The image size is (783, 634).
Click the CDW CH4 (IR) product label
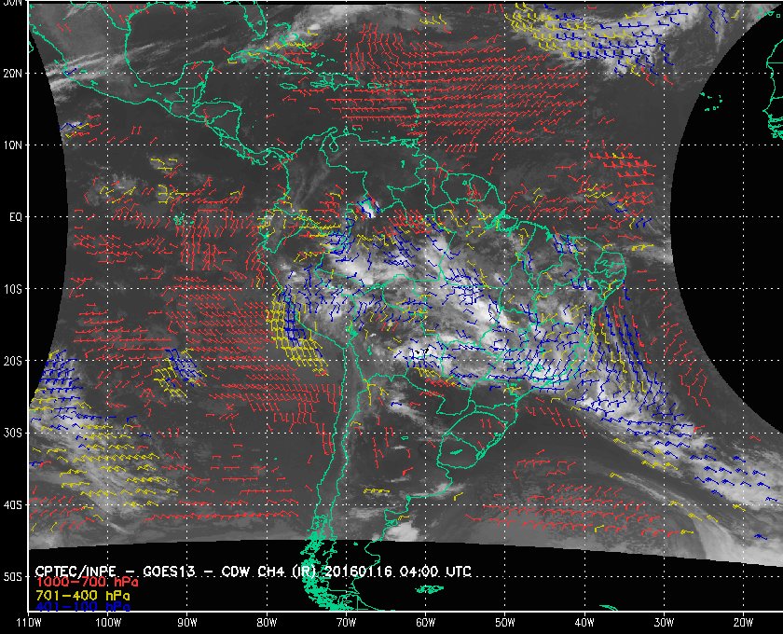[268, 572]
